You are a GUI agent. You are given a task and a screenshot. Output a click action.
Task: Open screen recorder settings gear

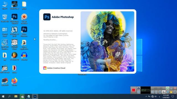[x=175, y=92]
